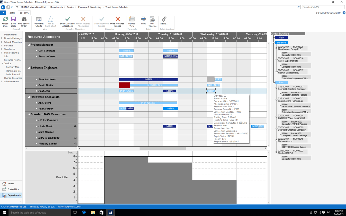The image size is (346, 216).
Task: Open Find Service Order binoculars icon
Action: pos(24,19)
